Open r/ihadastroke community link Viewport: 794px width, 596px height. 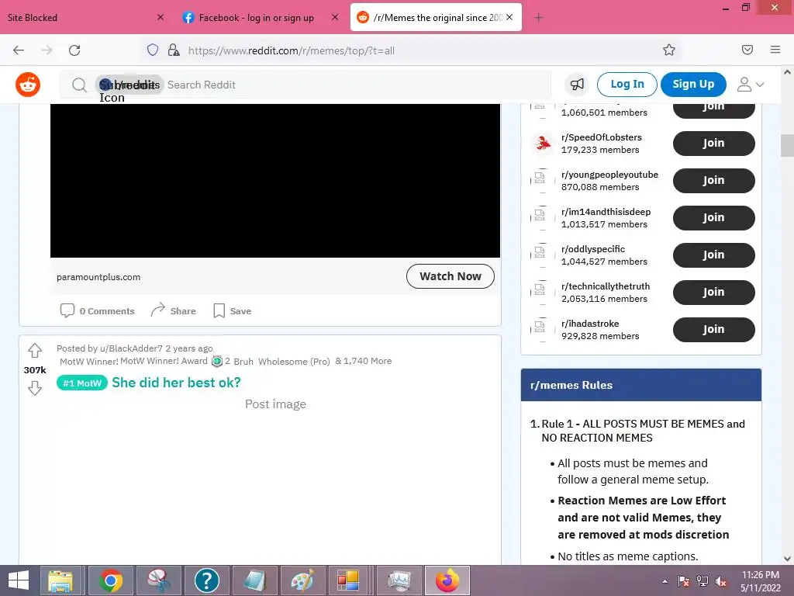[590, 324]
